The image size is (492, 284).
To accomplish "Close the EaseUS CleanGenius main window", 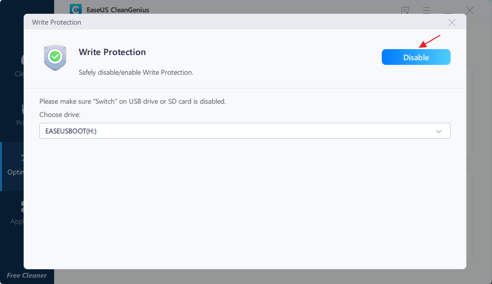I will coord(469,10).
